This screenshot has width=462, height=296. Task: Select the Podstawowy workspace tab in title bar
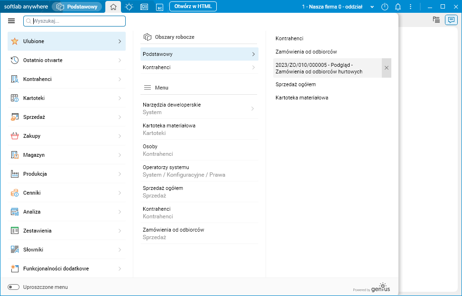77,7
